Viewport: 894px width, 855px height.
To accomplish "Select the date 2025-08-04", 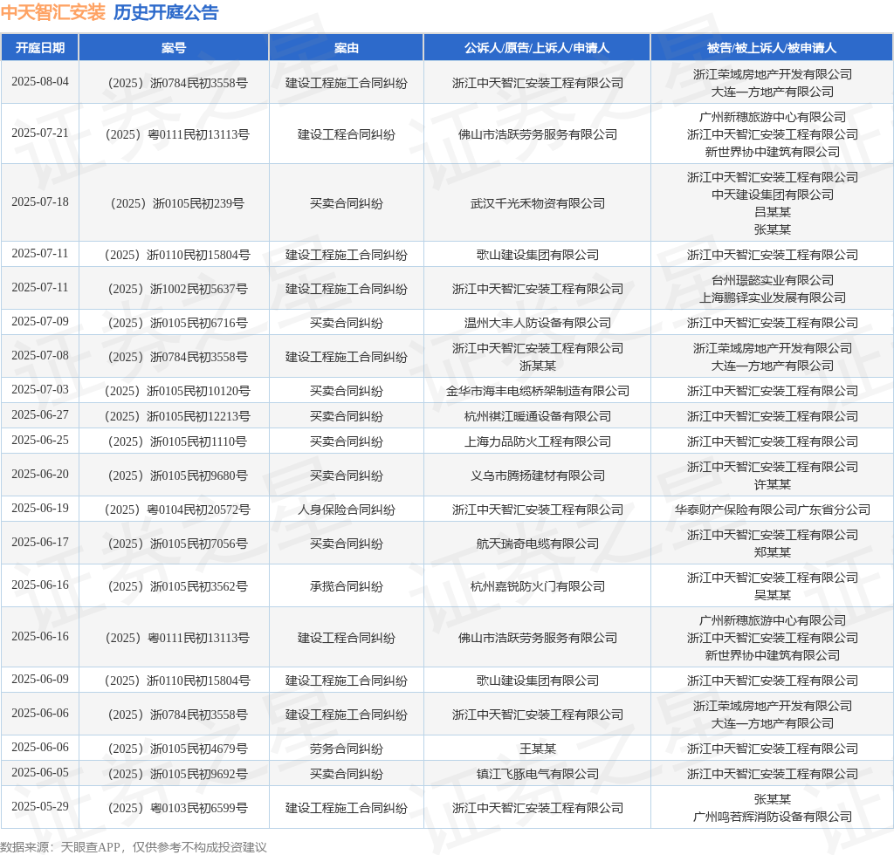I will click(40, 82).
